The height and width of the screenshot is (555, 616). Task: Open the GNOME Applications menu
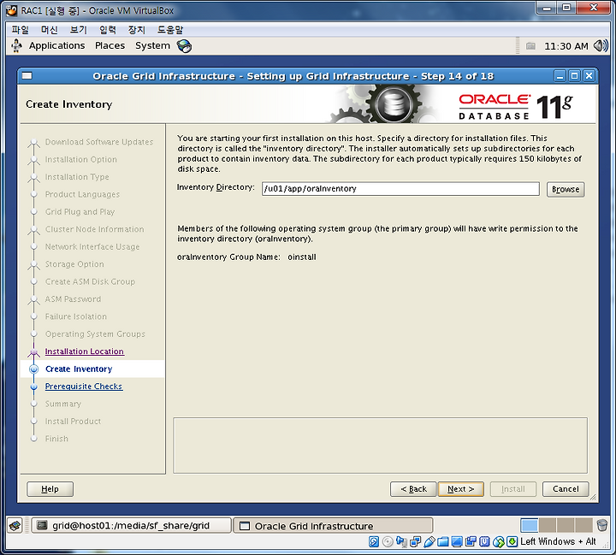[57, 46]
